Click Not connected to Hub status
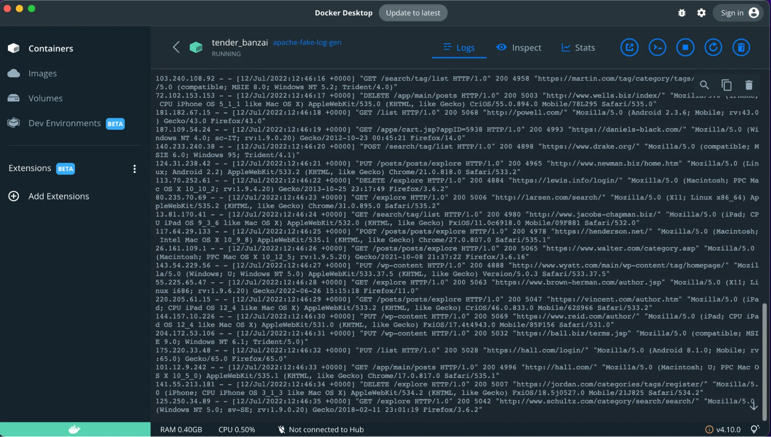 pos(321,429)
